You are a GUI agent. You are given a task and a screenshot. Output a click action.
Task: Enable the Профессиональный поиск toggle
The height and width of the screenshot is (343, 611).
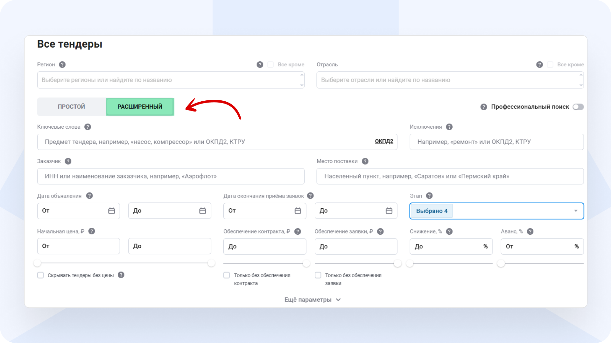(x=578, y=107)
